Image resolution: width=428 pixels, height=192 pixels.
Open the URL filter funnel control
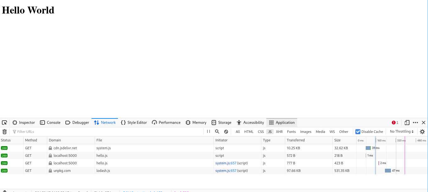pyautogui.click(x=15, y=132)
